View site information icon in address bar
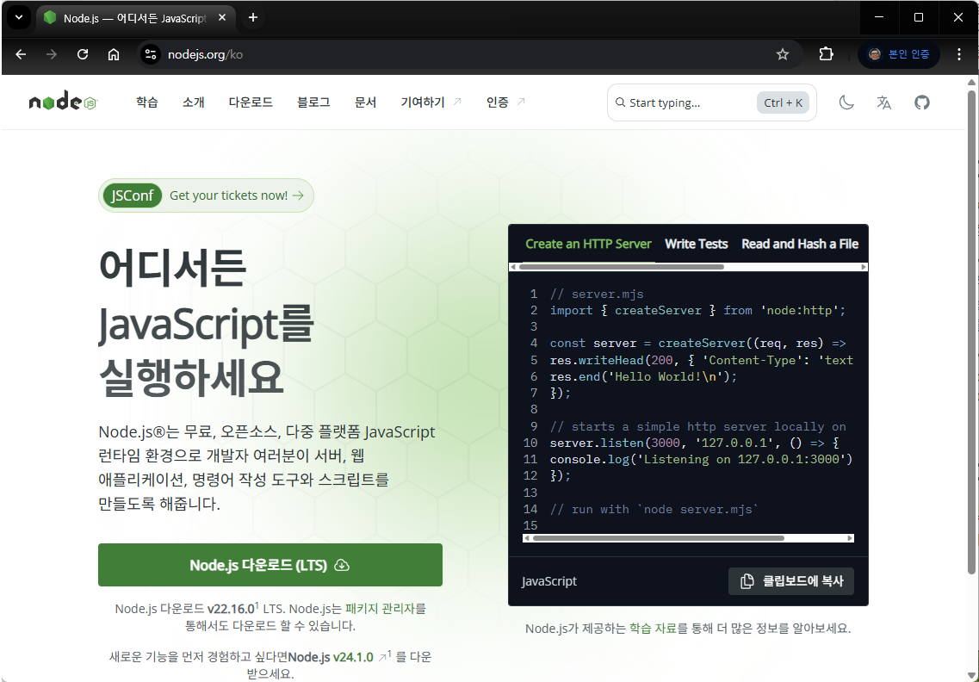 pyautogui.click(x=151, y=54)
